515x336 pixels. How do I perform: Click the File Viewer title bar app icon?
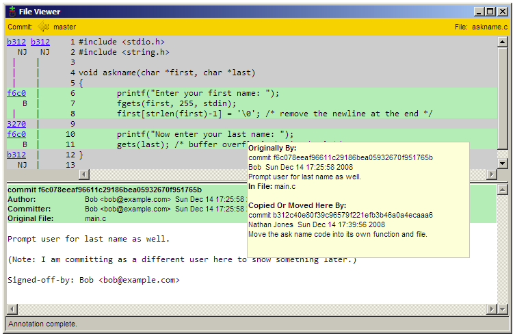pyautogui.click(x=11, y=11)
